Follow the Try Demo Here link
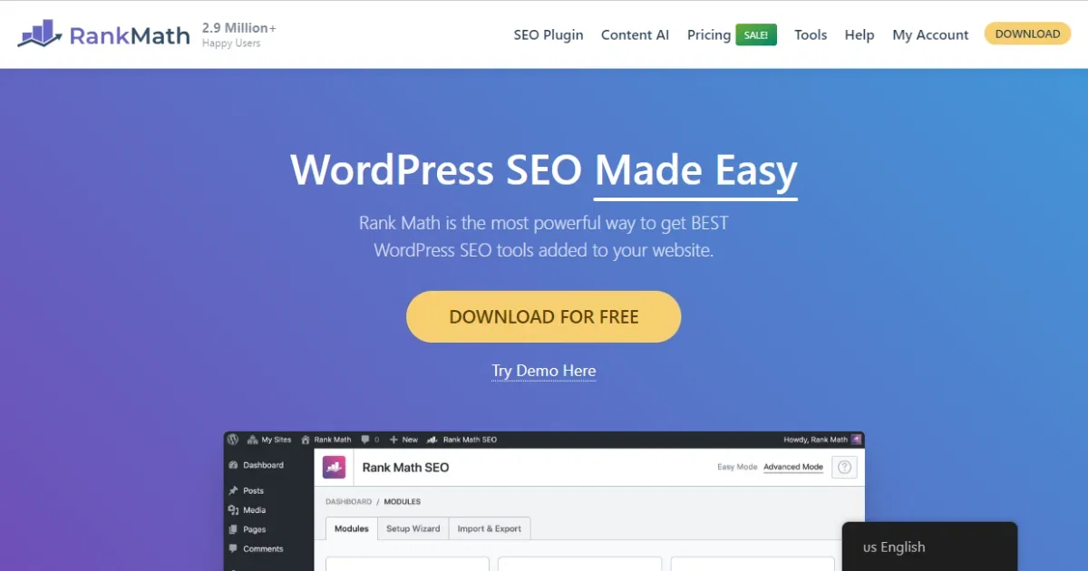 544,371
